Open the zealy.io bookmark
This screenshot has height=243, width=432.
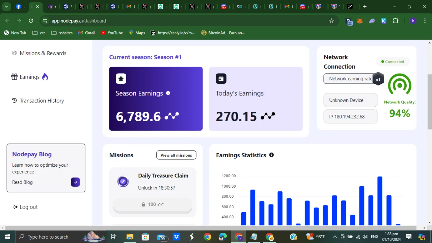[173, 33]
